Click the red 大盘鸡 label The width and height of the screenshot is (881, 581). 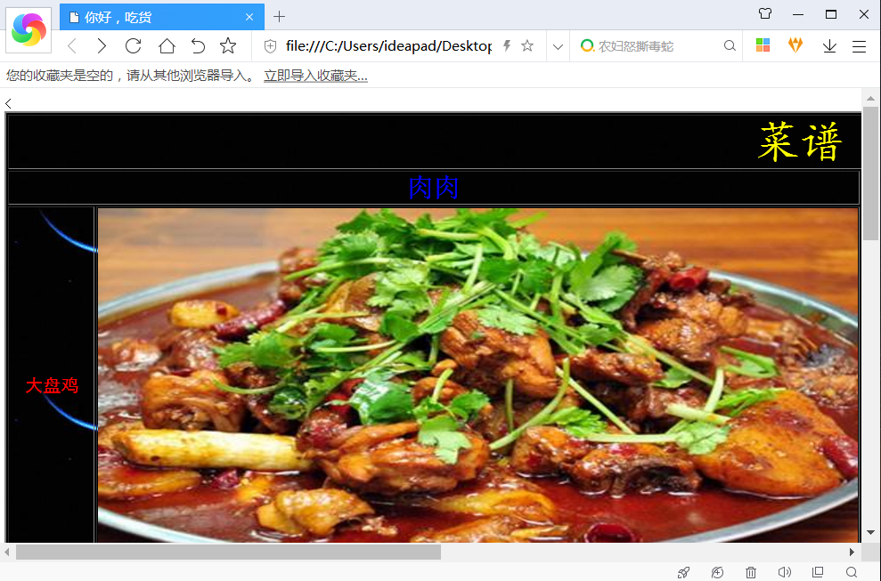pos(52,385)
